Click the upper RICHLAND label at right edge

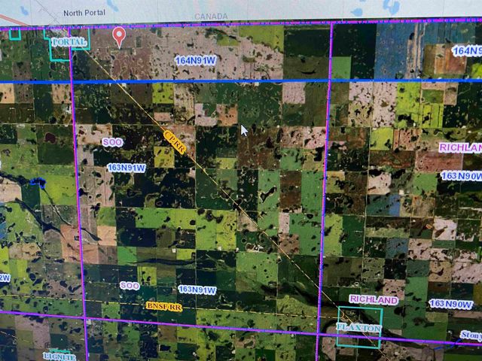459,147
